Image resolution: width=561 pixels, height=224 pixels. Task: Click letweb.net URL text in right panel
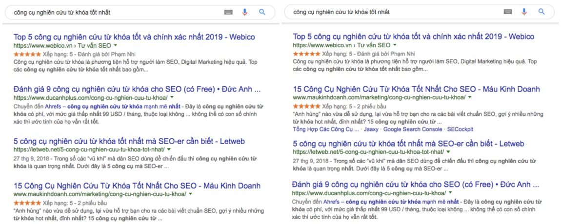(x=368, y=152)
